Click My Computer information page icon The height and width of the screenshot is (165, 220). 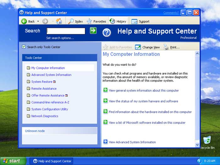(x=29, y=68)
